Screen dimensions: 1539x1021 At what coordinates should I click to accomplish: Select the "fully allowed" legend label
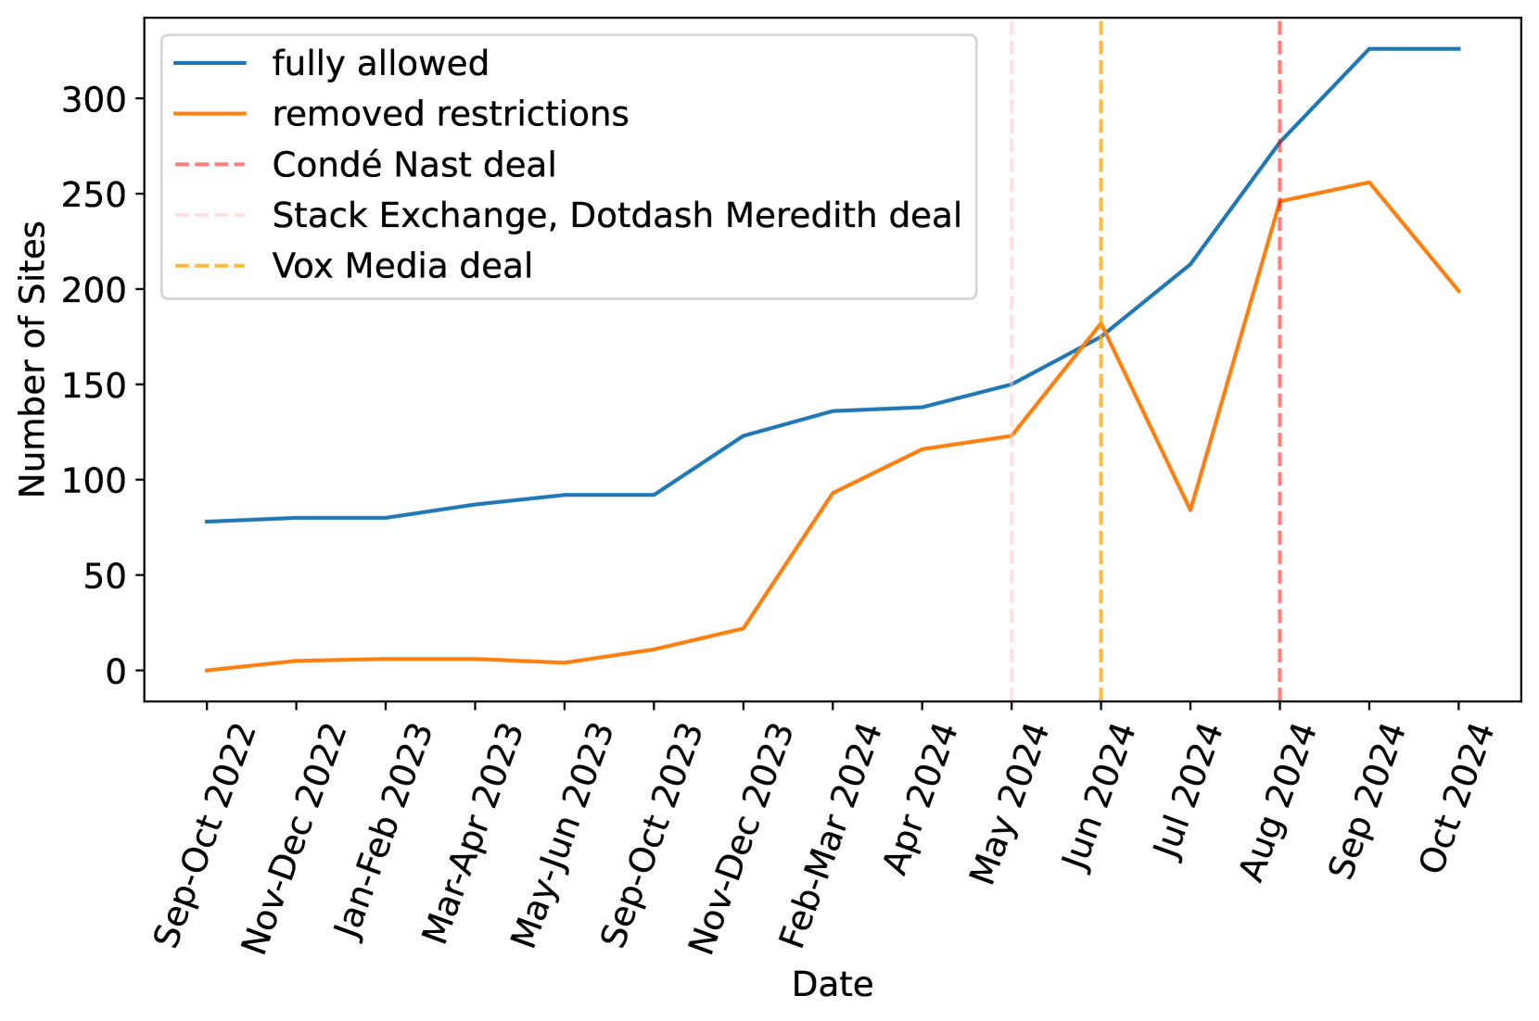coord(380,63)
